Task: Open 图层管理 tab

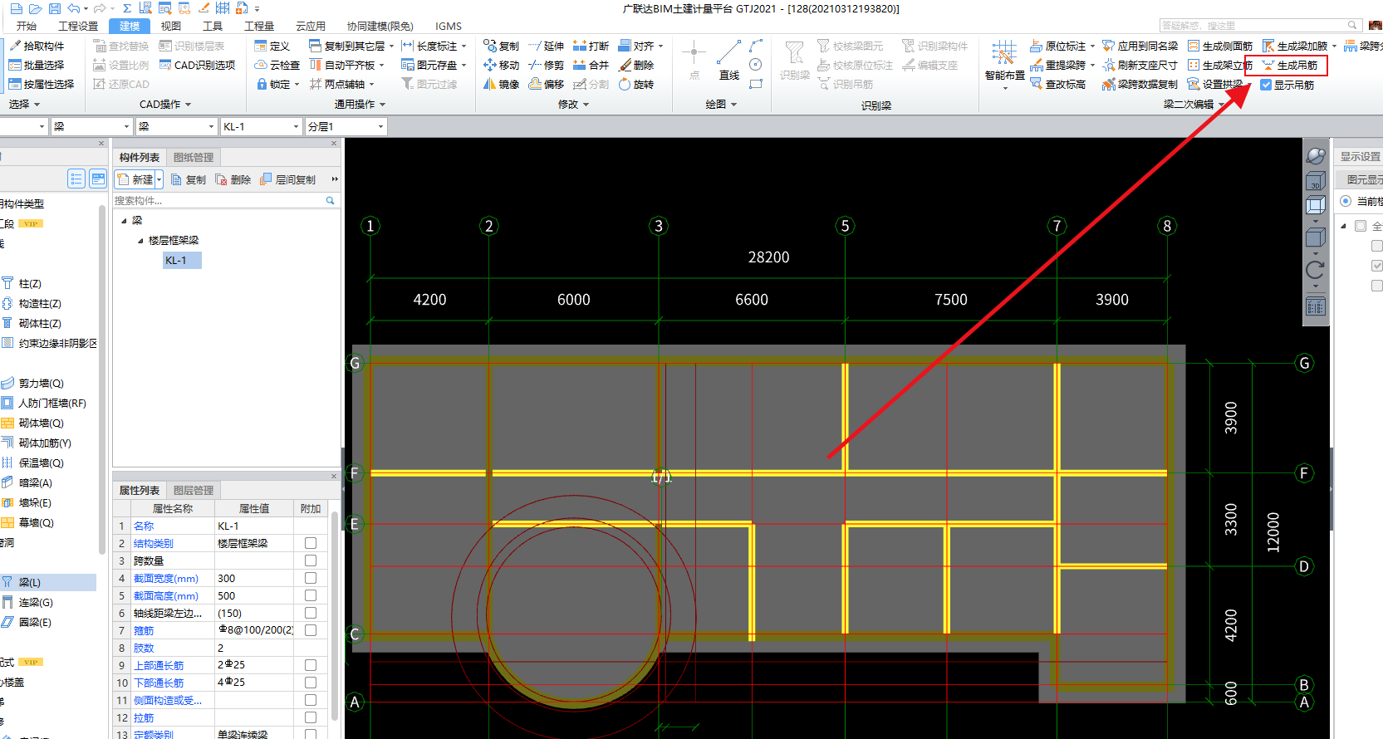Action: [194, 490]
